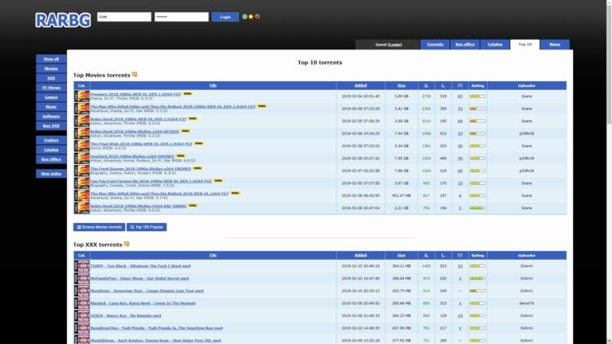
Task: Click the IMDB badge next to The.Final.Wish.2018
Action: coord(200,143)
